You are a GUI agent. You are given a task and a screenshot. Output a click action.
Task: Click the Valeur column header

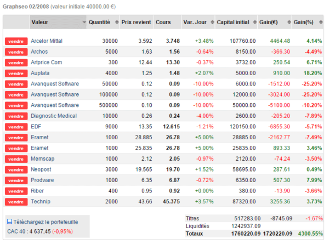coord(58,22)
